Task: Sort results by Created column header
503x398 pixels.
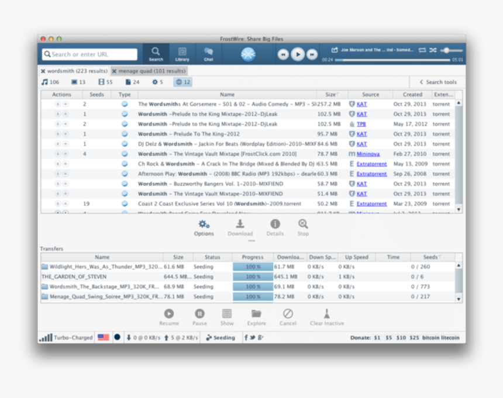Action: (x=412, y=95)
